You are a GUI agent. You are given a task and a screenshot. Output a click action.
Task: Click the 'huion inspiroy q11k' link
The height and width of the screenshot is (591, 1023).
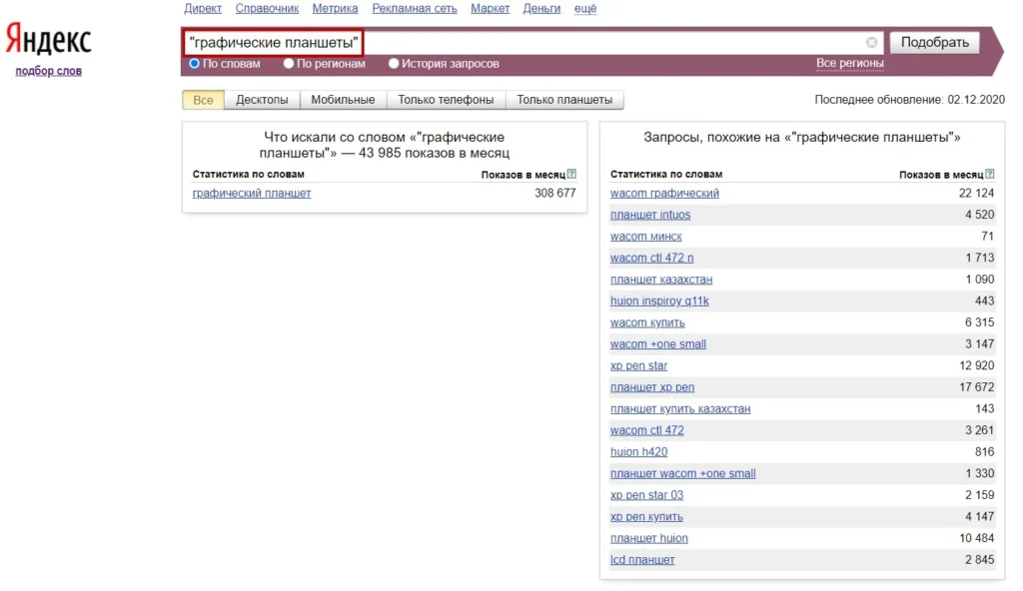[659, 300]
